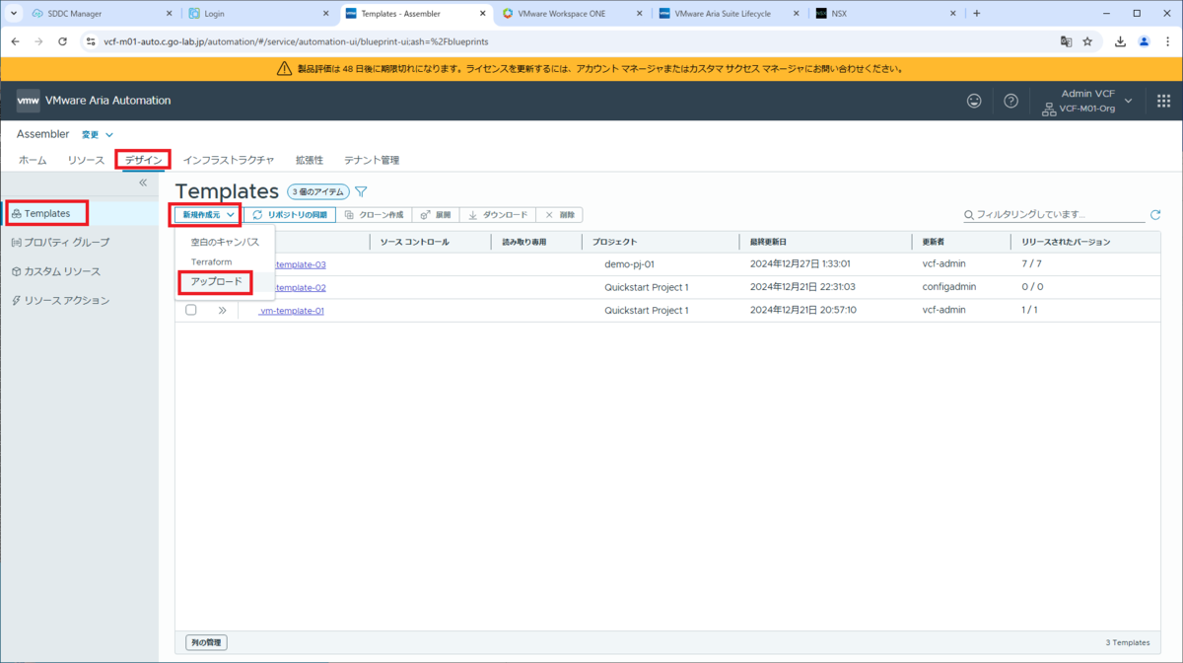Click the 3 個のアイテム count badge

click(318, 191)
